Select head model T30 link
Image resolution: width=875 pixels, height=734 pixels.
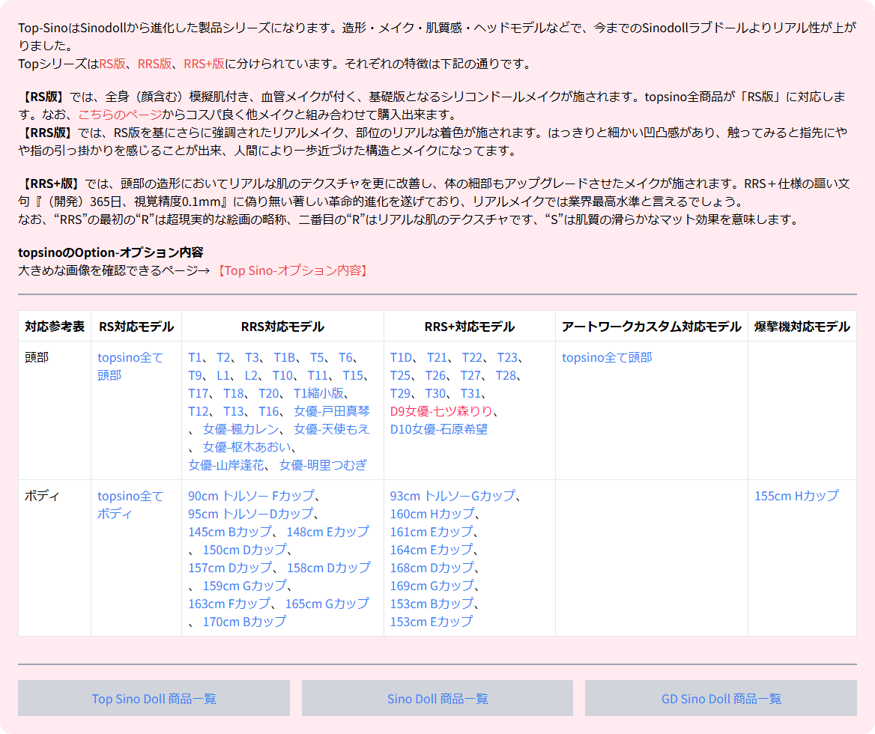click(436, 393)
